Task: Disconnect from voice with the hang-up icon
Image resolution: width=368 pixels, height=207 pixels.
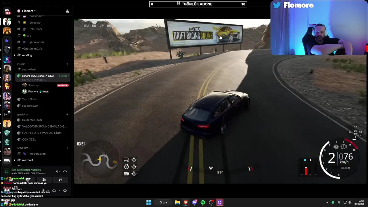Action: [65, 171]
